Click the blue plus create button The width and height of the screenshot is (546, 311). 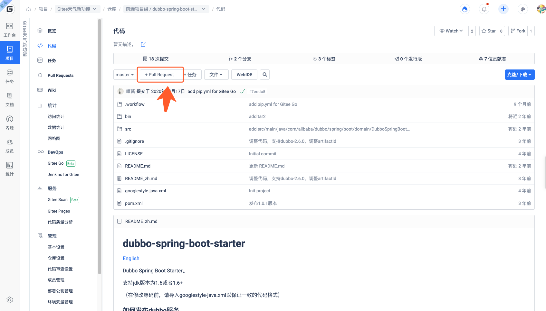click(503, 9)
